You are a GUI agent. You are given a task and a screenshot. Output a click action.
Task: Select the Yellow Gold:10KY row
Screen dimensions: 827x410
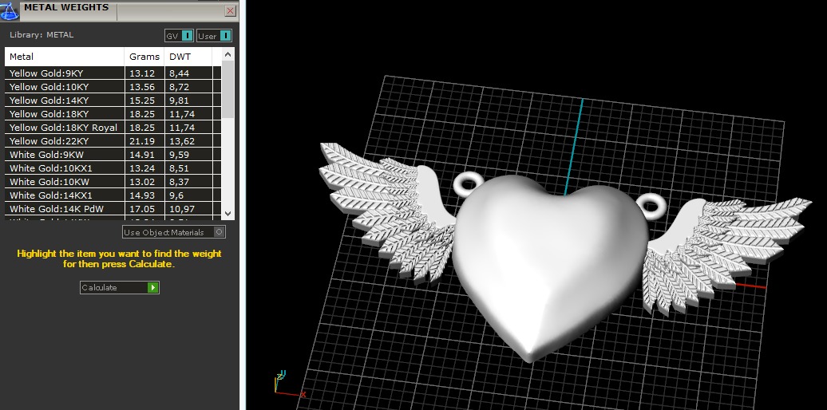coord(113,87)
